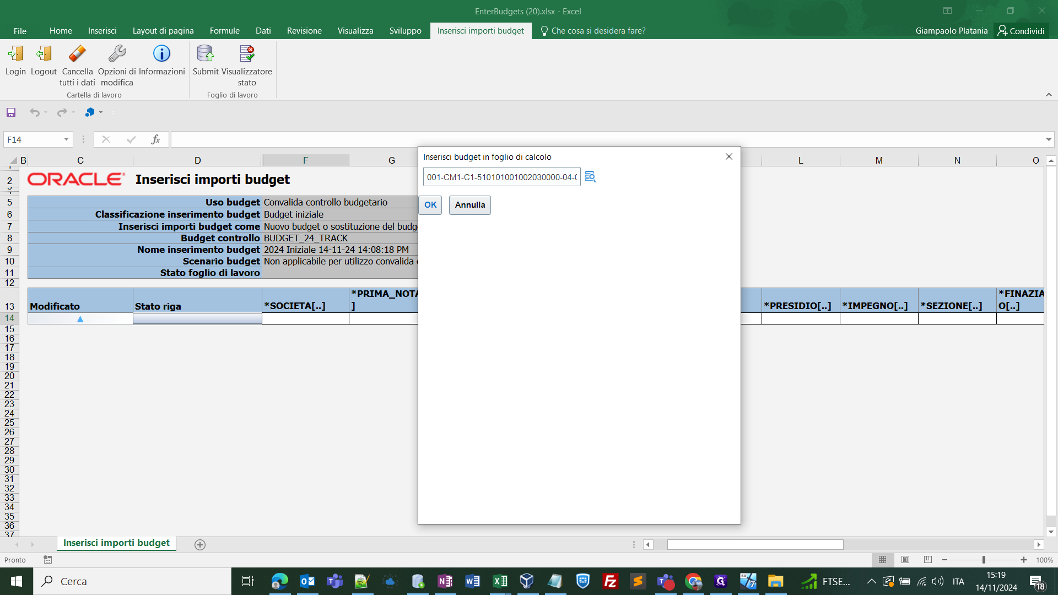Image resolution: width=1058 pixels, height=595 pixels.
Task: Click the zoom in plus button
Action: (1024, 560)
